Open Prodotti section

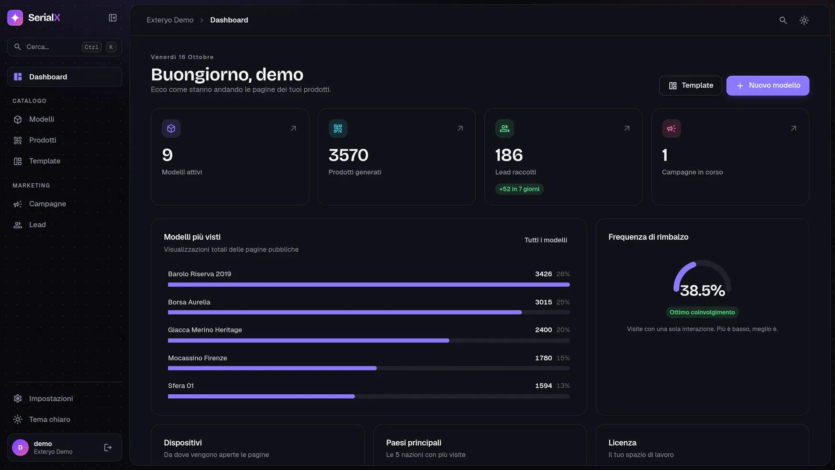click(x=64, y=140)
